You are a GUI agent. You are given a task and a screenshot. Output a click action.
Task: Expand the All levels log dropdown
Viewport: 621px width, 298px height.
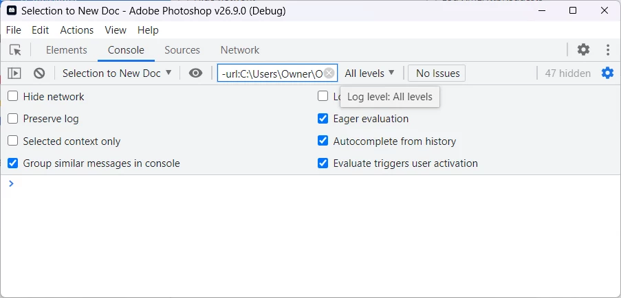370,73
